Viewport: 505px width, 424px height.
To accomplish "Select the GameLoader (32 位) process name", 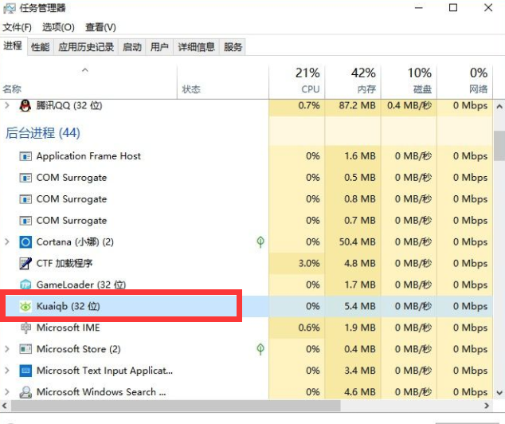I will 81,285.
